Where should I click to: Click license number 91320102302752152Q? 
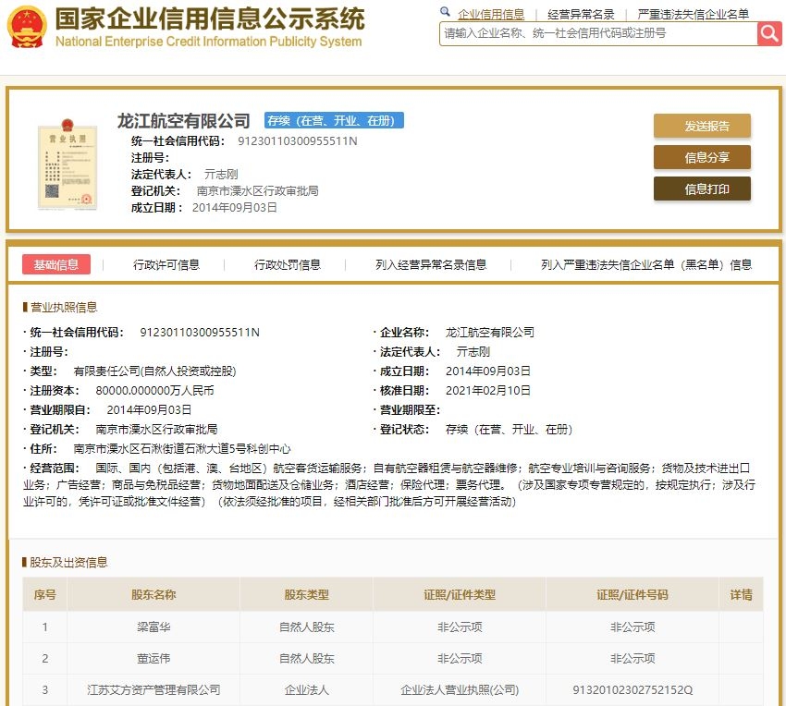tap(632, 690)
